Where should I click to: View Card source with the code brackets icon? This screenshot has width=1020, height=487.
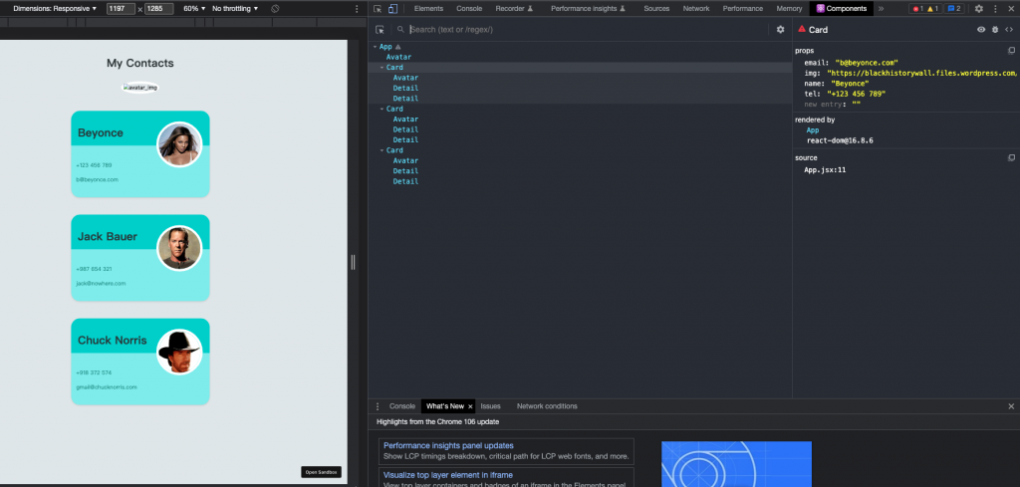(1009, 29)
